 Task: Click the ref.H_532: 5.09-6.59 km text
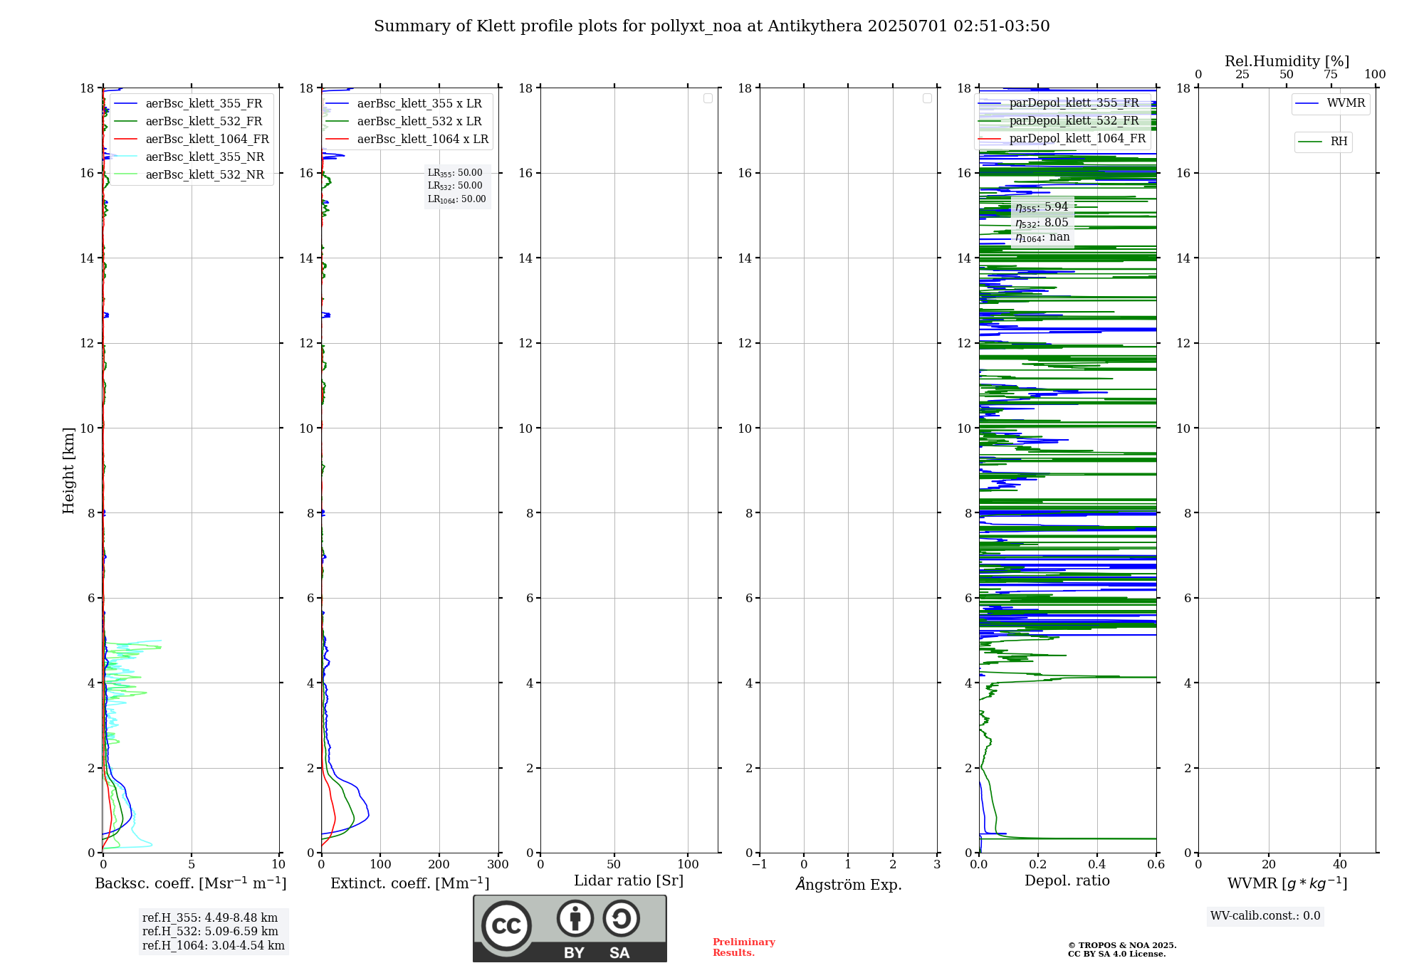tap(210, 932)
